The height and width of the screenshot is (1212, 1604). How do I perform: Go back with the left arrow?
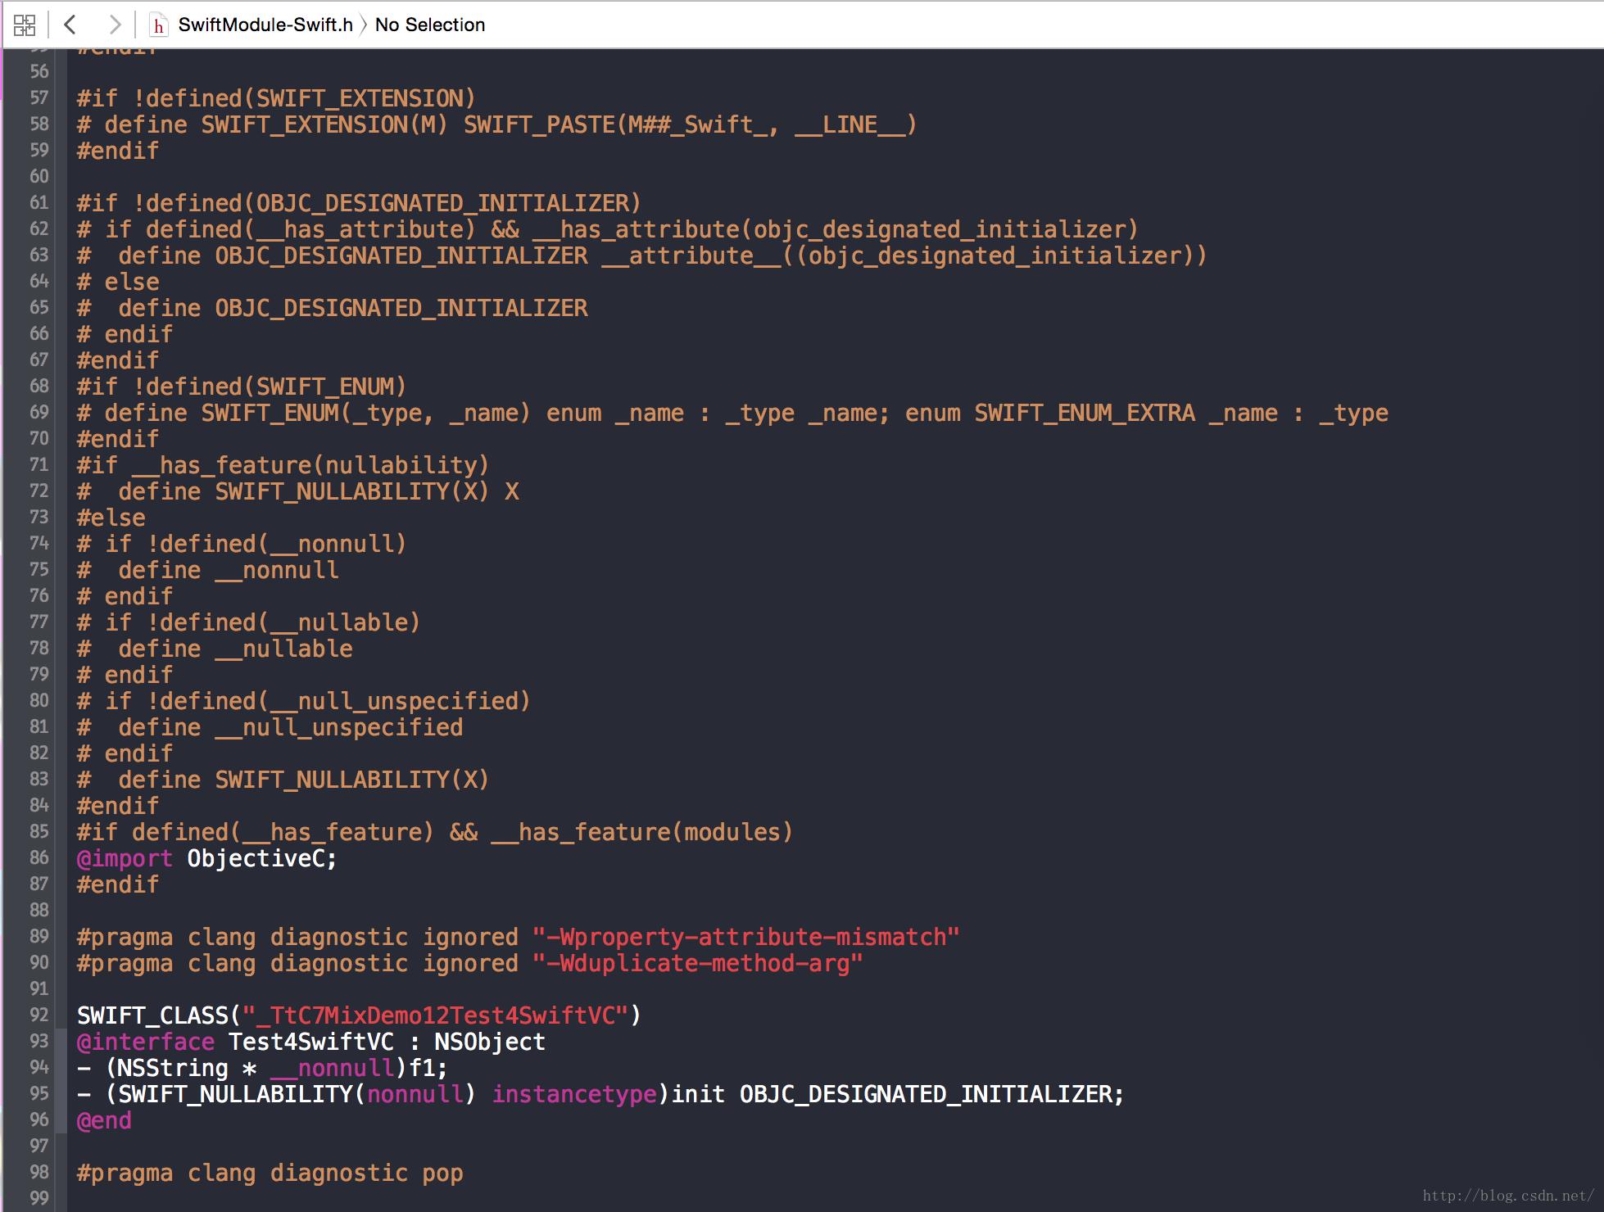pyautogui.click(x=70, y=25)
